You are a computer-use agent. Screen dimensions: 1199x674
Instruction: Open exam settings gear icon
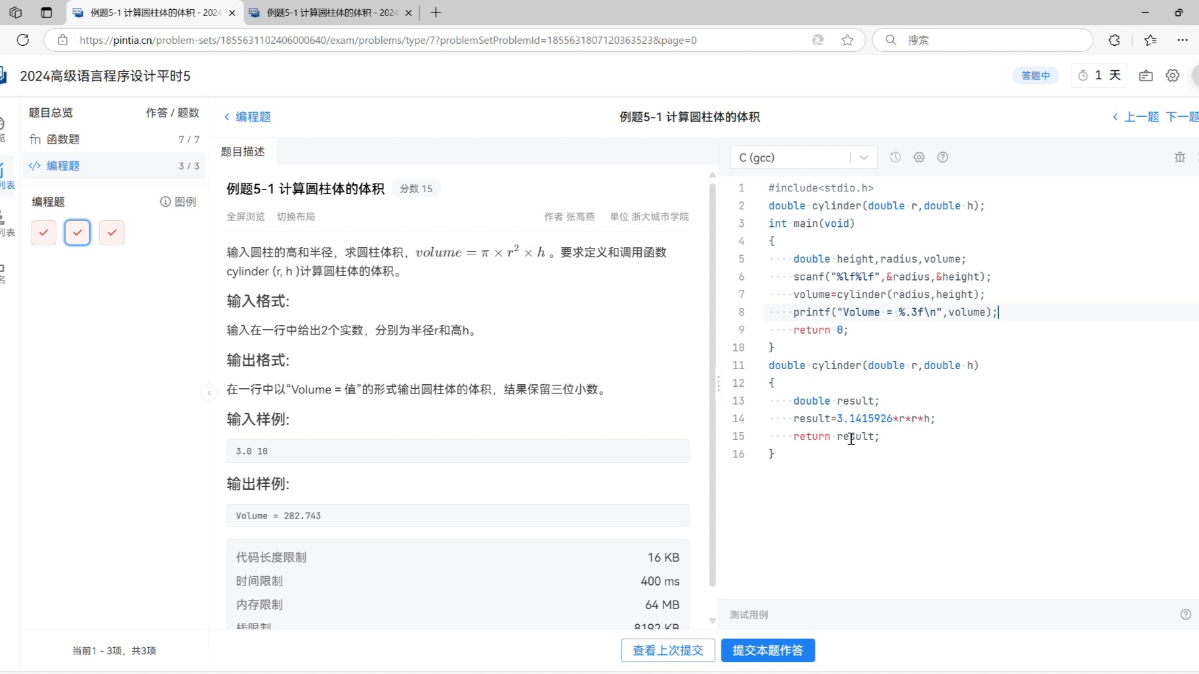coord(1173,75)
